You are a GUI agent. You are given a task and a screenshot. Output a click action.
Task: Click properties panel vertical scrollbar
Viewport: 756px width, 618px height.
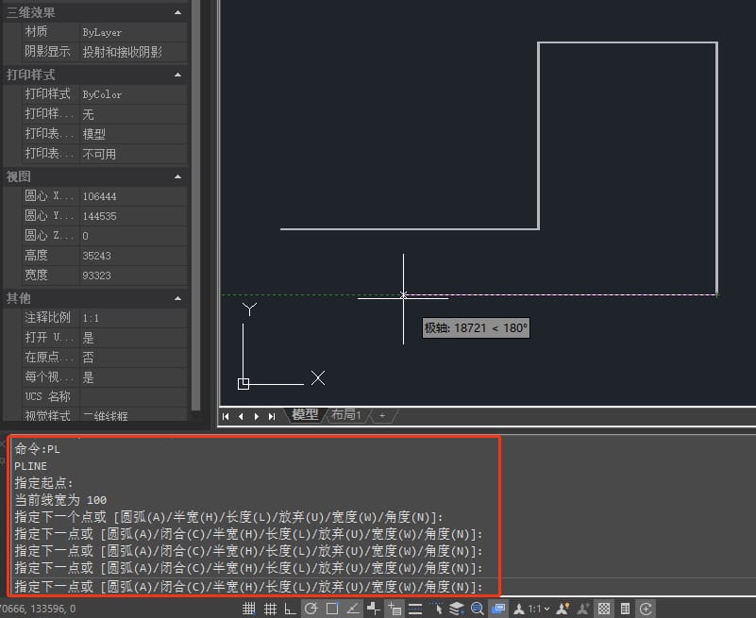[x=195, y=206]
